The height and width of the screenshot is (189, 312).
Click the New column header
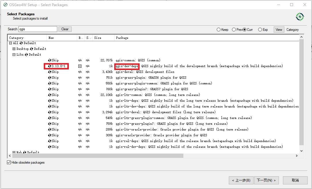[x=62, y=38]
